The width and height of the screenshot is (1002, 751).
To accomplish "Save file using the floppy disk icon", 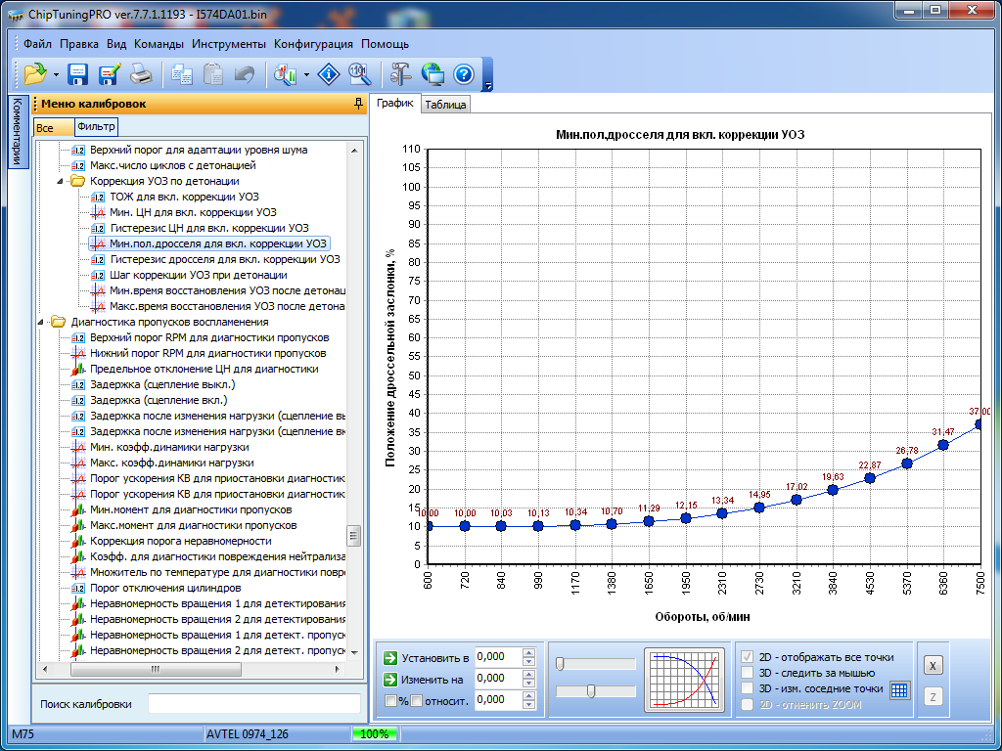I will pyautogui.click(x=78, y=73).
